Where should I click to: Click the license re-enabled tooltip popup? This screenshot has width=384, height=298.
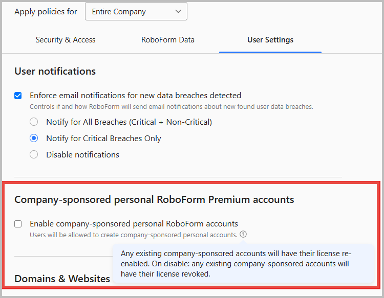[x=243, y=264]
